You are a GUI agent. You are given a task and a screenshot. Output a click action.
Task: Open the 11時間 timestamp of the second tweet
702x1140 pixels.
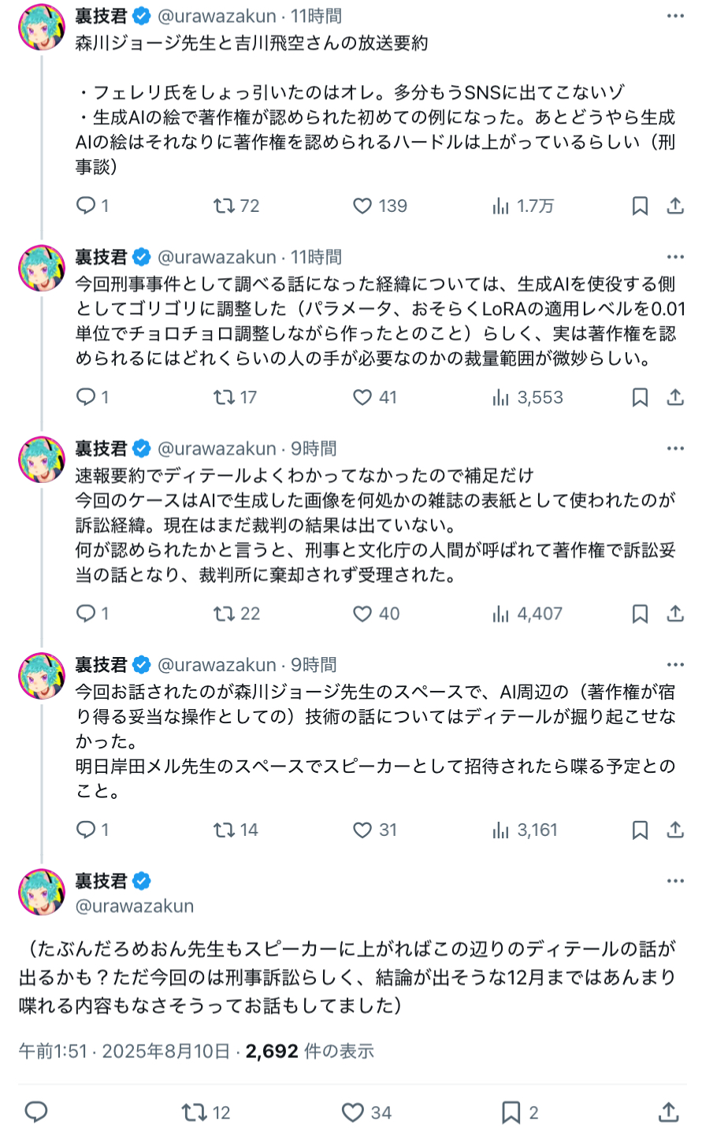point(317,257)
